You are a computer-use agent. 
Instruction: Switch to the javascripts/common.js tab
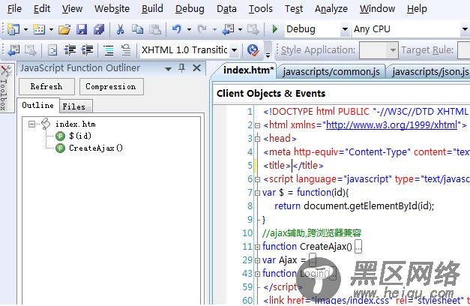coord(331,72)
